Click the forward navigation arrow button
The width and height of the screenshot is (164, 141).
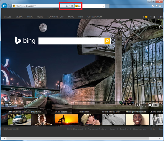[x=10, y=6]
